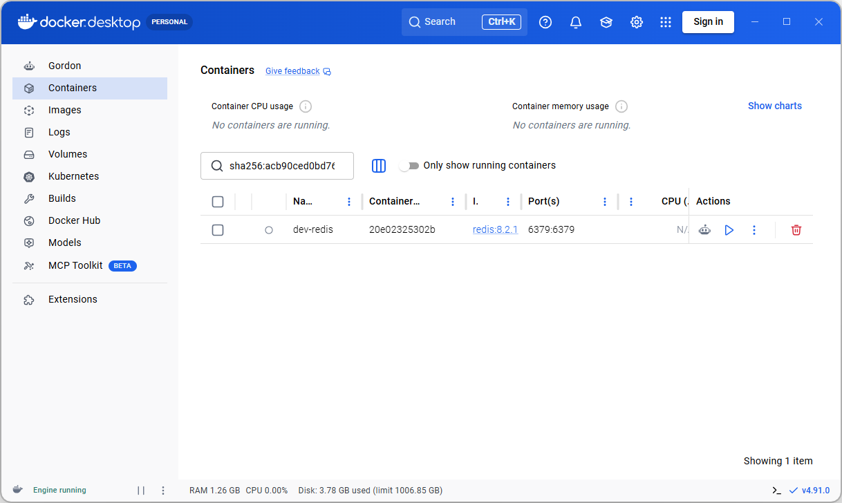
Task: Pause the Docker engine from status bar
Action: tap(141, 491)
